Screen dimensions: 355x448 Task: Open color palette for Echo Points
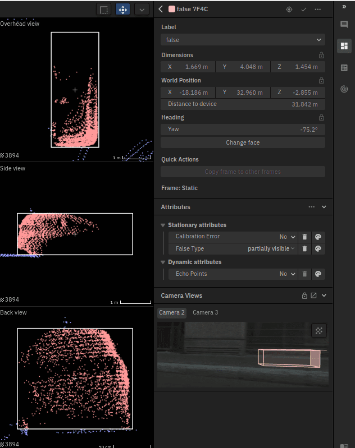318,274
